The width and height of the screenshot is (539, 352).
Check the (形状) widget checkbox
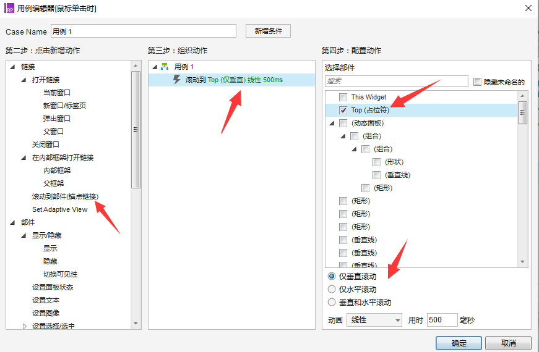click(376, 162)
